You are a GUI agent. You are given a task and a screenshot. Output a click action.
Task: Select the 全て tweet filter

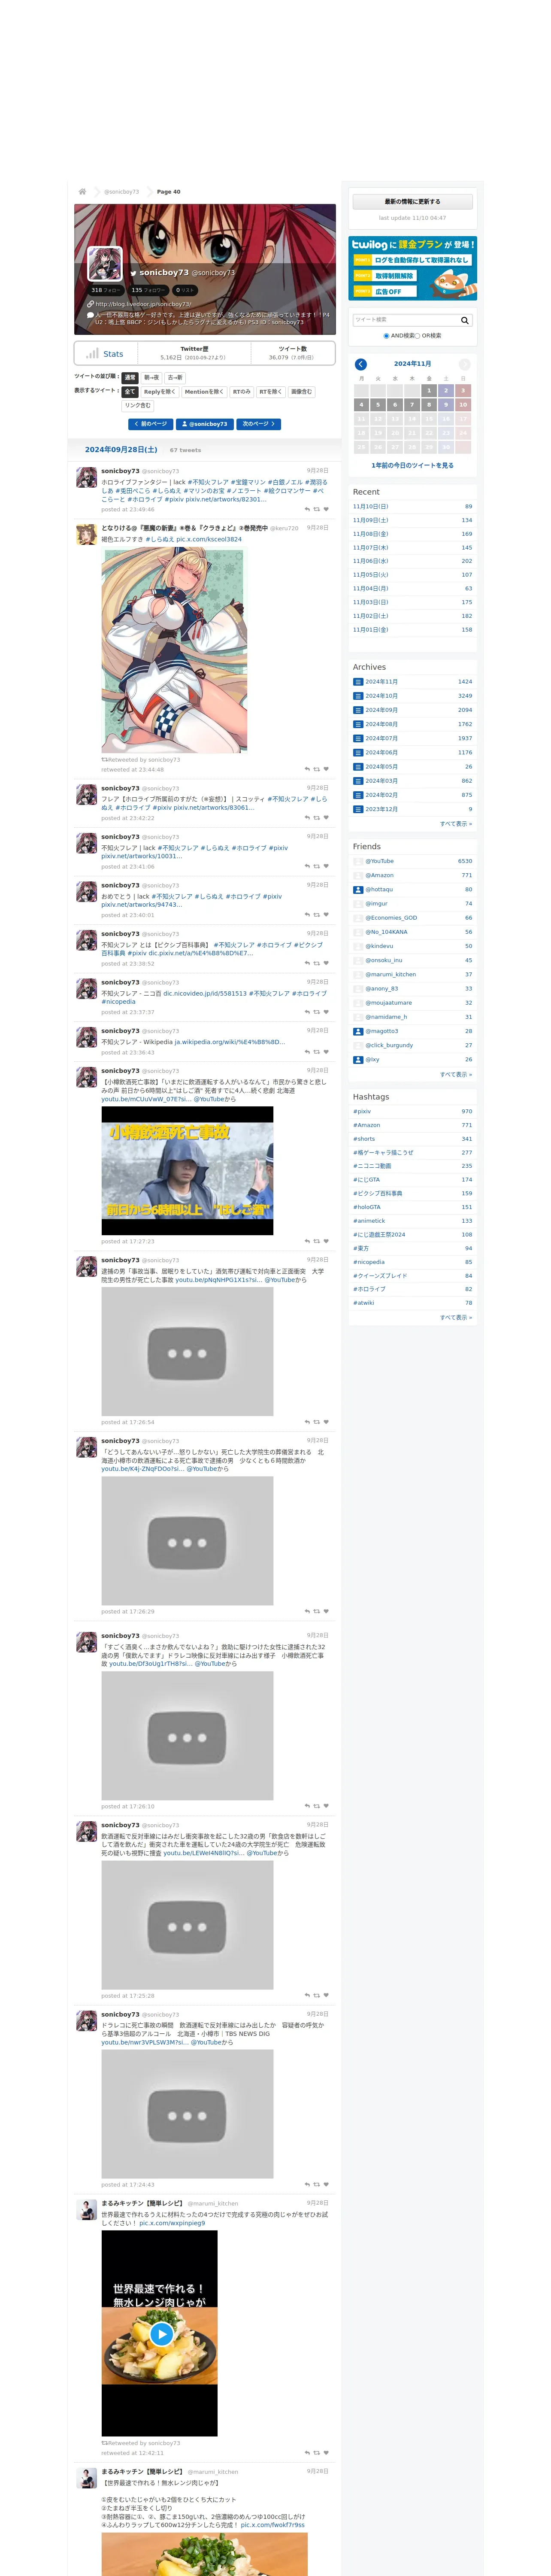[130, 392]
